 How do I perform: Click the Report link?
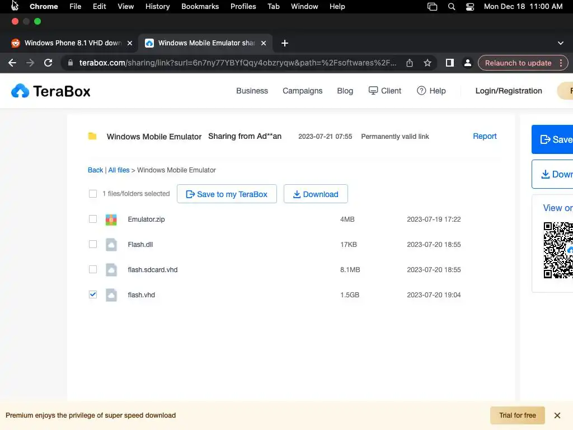[x=485, y=136]
